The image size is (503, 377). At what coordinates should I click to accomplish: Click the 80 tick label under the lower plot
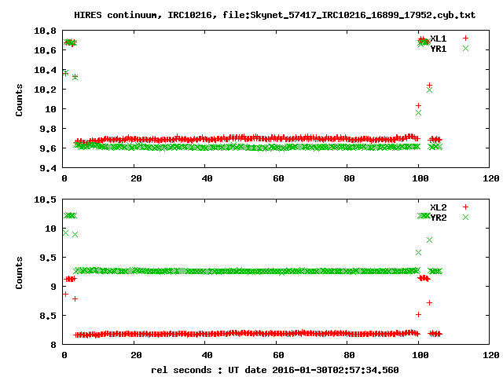click(x=349, y=355)
